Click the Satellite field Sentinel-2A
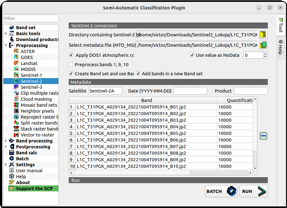287x208 pixels. [x=106, y=91]
